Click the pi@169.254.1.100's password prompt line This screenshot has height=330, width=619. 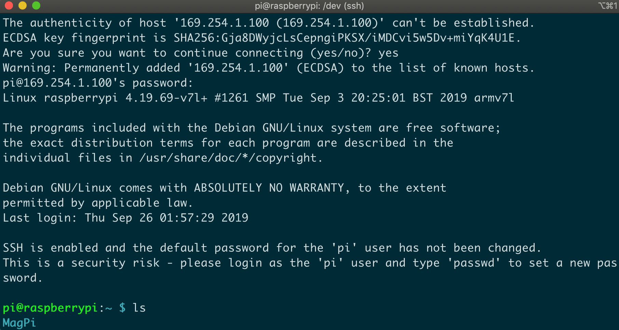pos(98,83)
